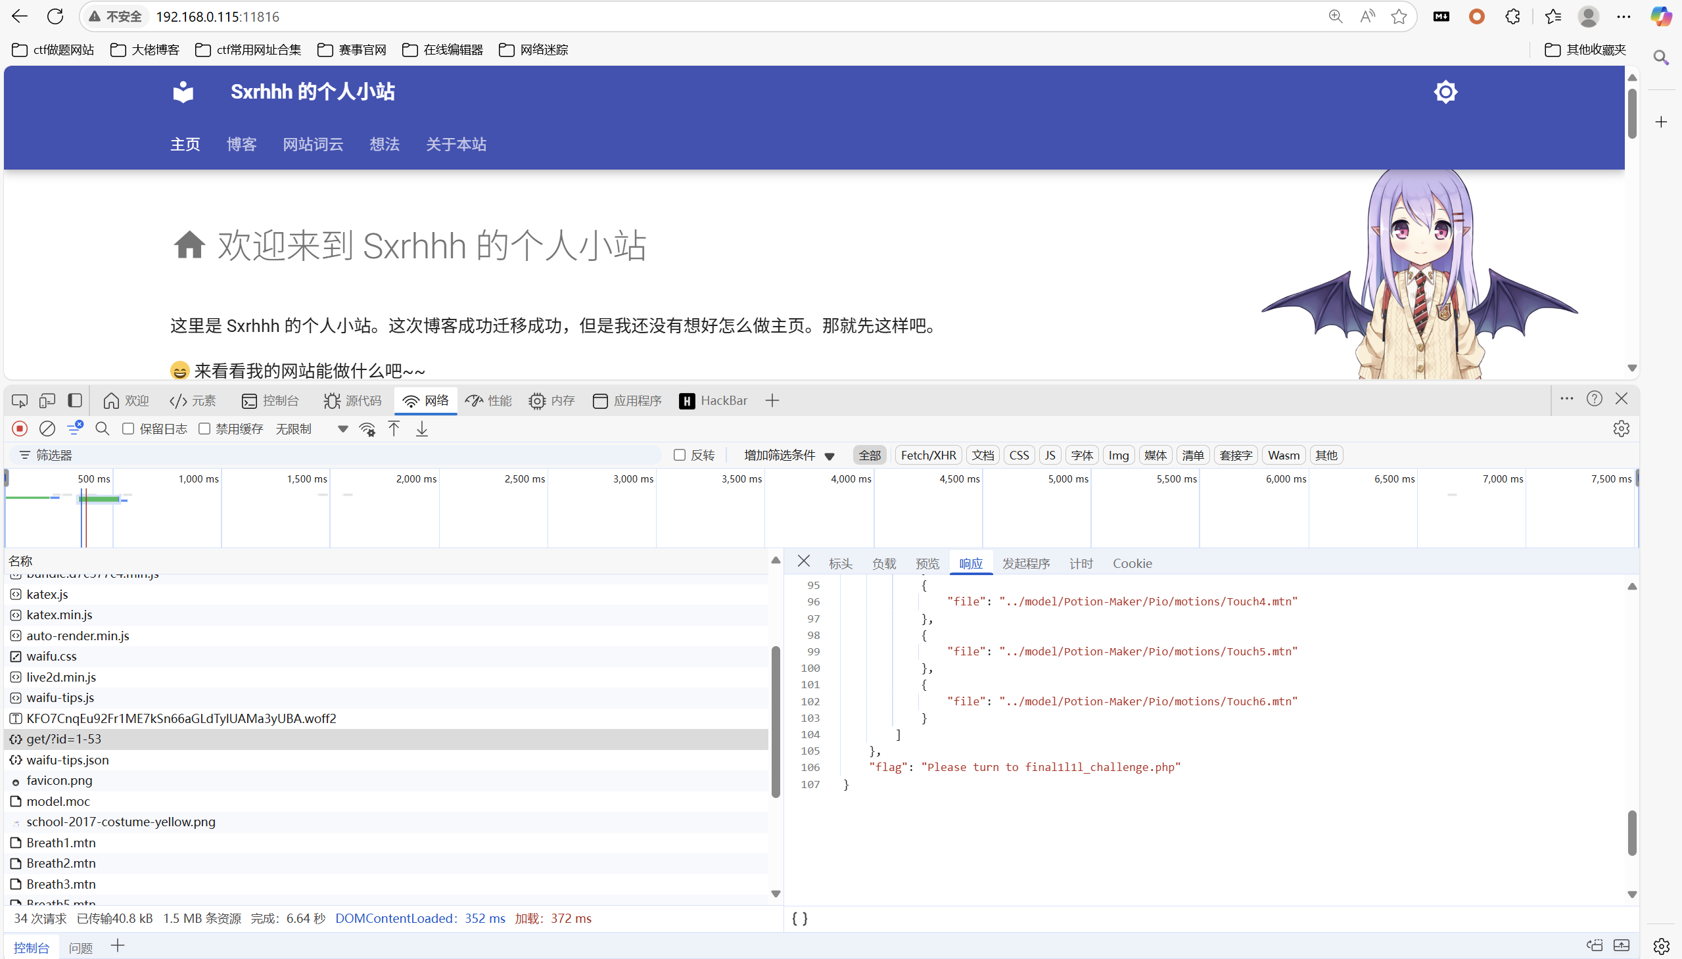Close the request details pane

coord(803,561)
